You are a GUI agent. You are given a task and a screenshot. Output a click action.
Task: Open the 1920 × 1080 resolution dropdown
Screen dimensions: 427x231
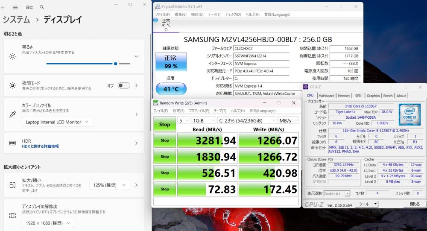48,223
